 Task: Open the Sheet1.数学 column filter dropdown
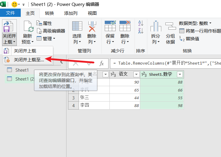coord(180,74)
